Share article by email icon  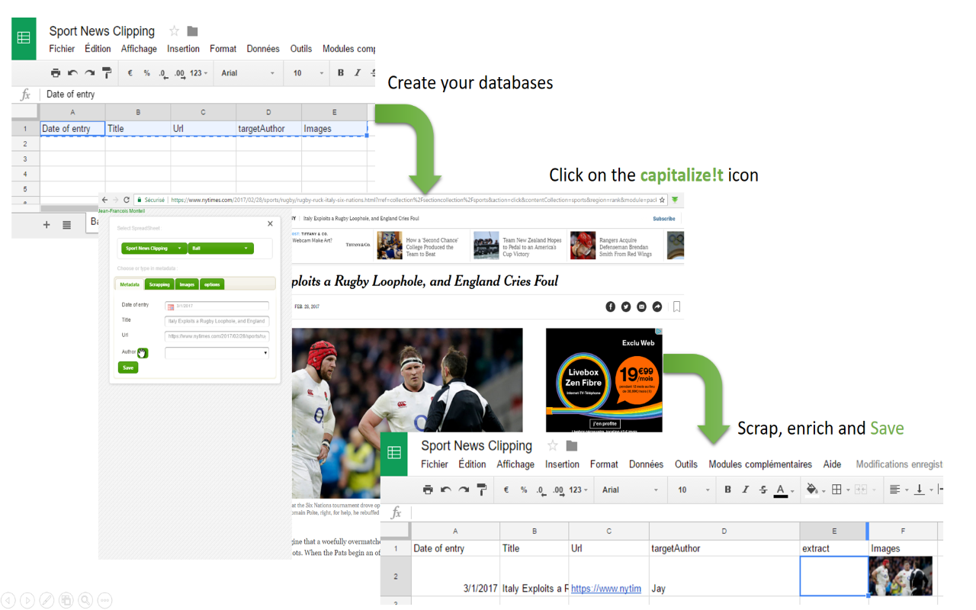[x=641, y=307]
